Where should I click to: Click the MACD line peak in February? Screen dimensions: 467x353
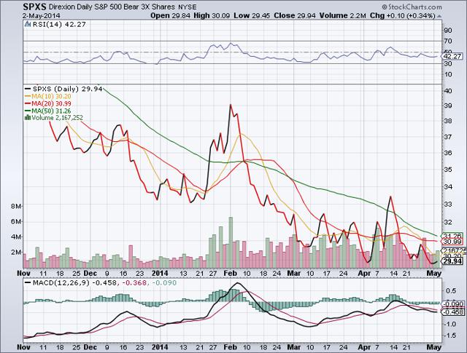236,283
